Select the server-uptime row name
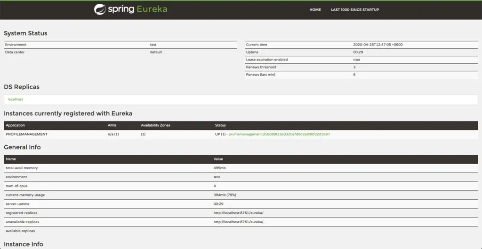The height and width of the screenshot is (249, 482). [17, 204]
